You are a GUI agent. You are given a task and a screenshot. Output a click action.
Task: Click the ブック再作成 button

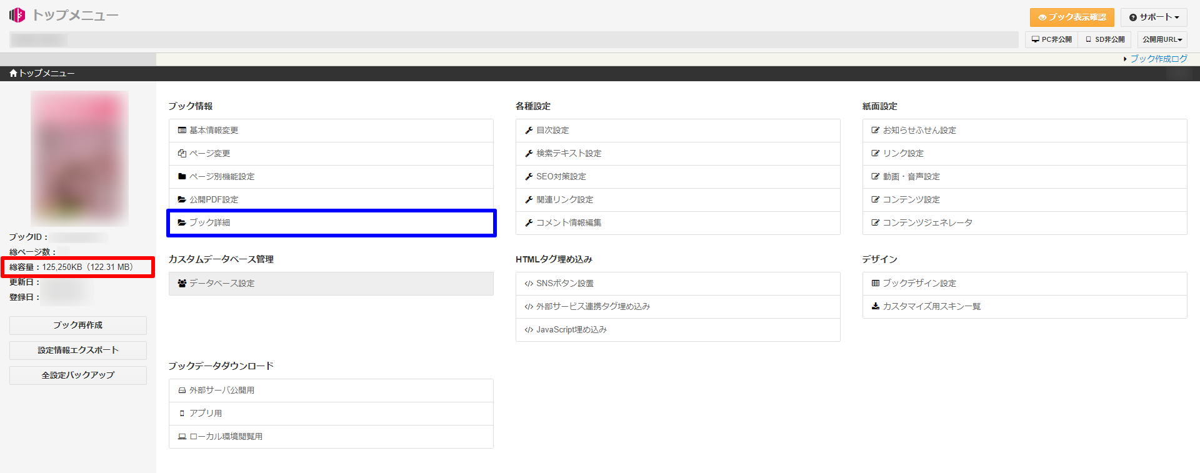coord(78,326)
